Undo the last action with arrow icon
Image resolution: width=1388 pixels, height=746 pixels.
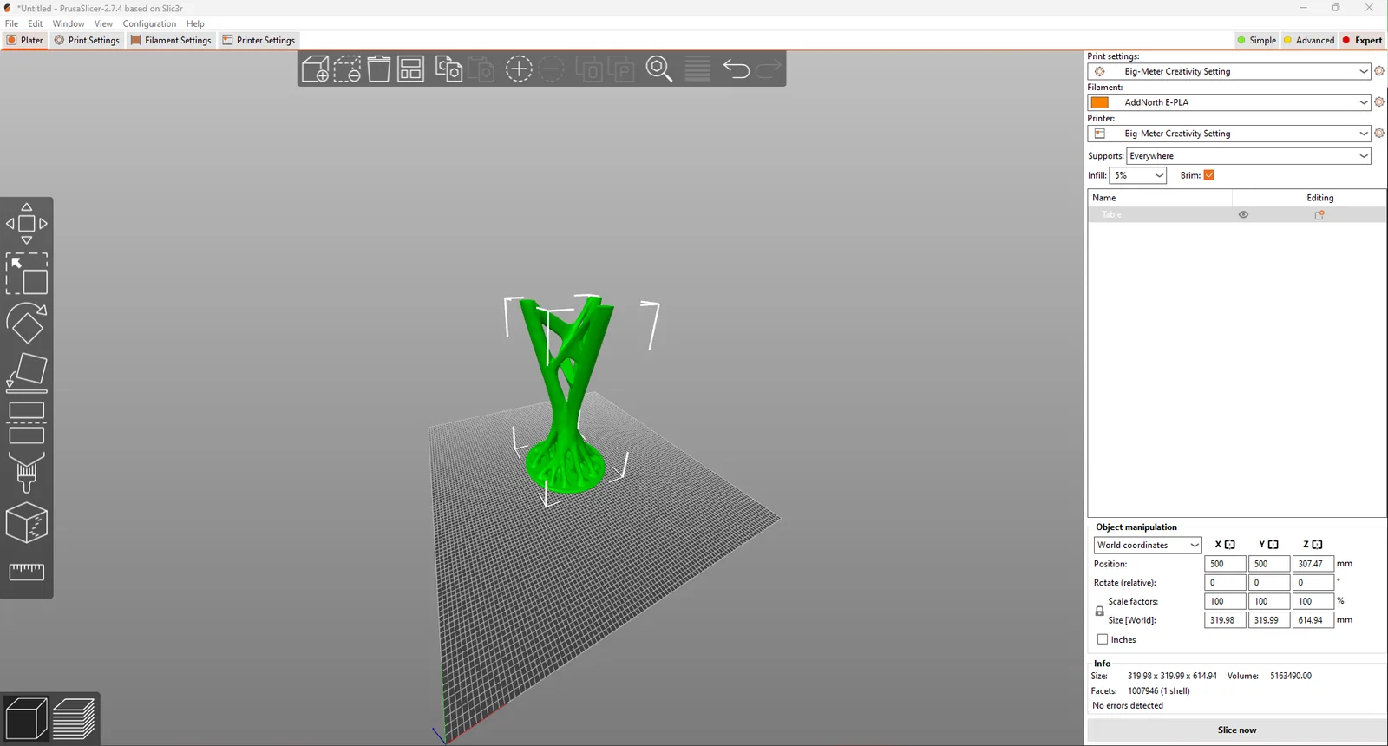click(x=736, y=69)
